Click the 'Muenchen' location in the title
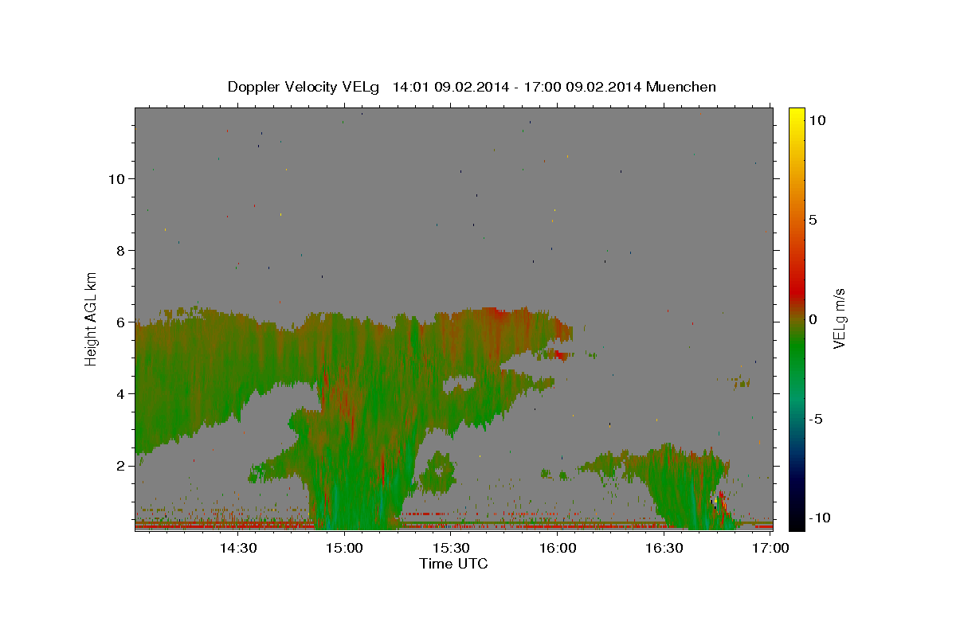Screen dimensions: 956x637 click(x=681, y=87)
